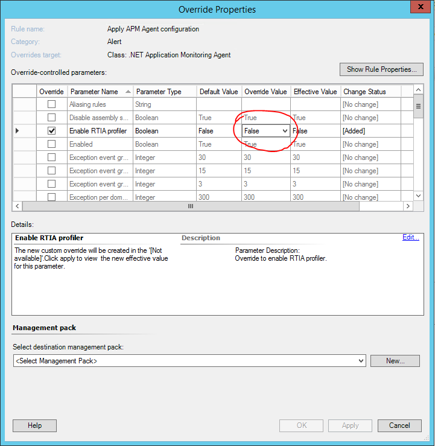Click the Apply APM Agent configuration rule name
This screenshot has height=446, width=435.
click(x=153, y=29)
